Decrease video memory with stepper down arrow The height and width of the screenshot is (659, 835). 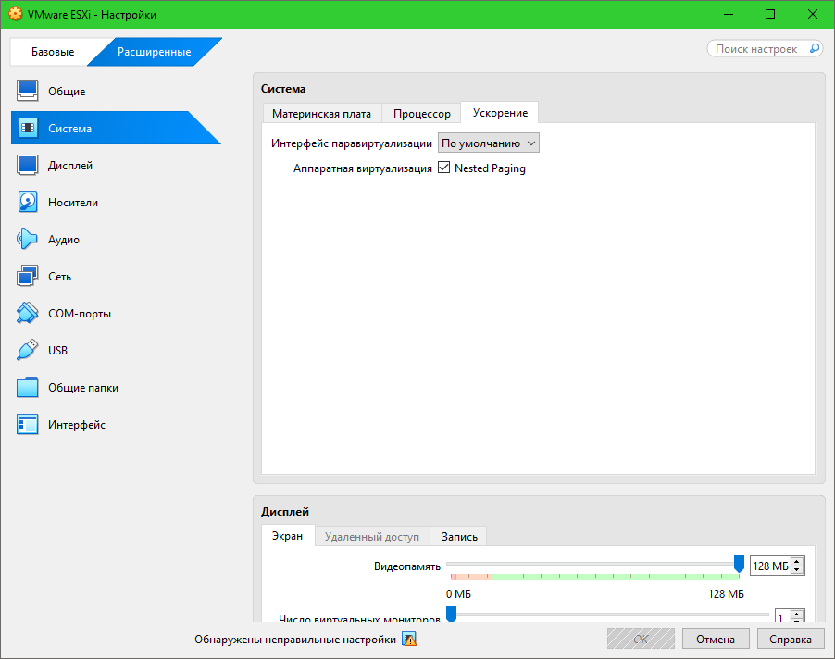tap(798, 570)
